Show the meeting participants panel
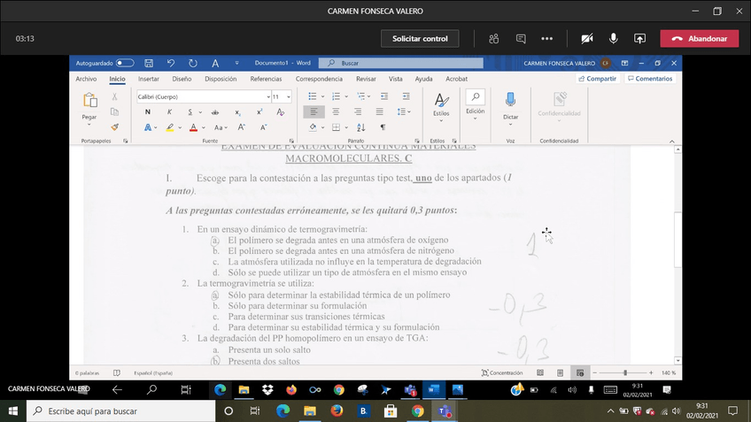The width and height of the screenshot is (751, 422). (x=494, y=39)
